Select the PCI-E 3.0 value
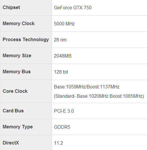The image size is (147, 150). tap(64, 111)
